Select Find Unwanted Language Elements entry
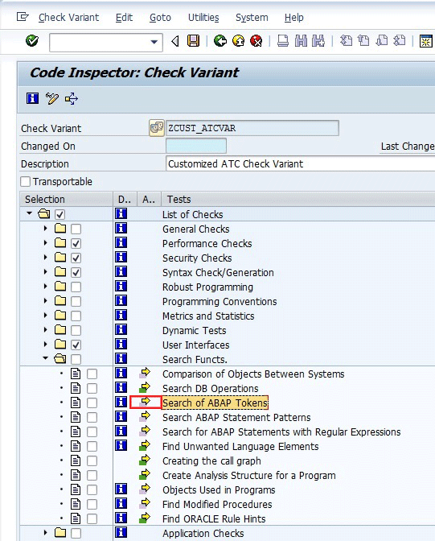435x541 pixels. point(240,447)
